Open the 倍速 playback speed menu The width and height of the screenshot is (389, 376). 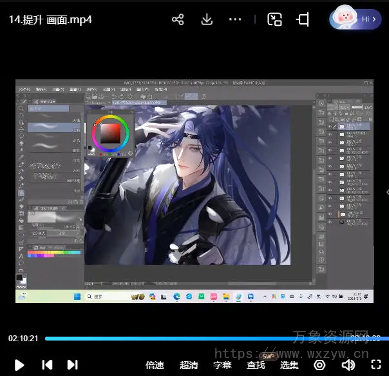click(155, 365)
